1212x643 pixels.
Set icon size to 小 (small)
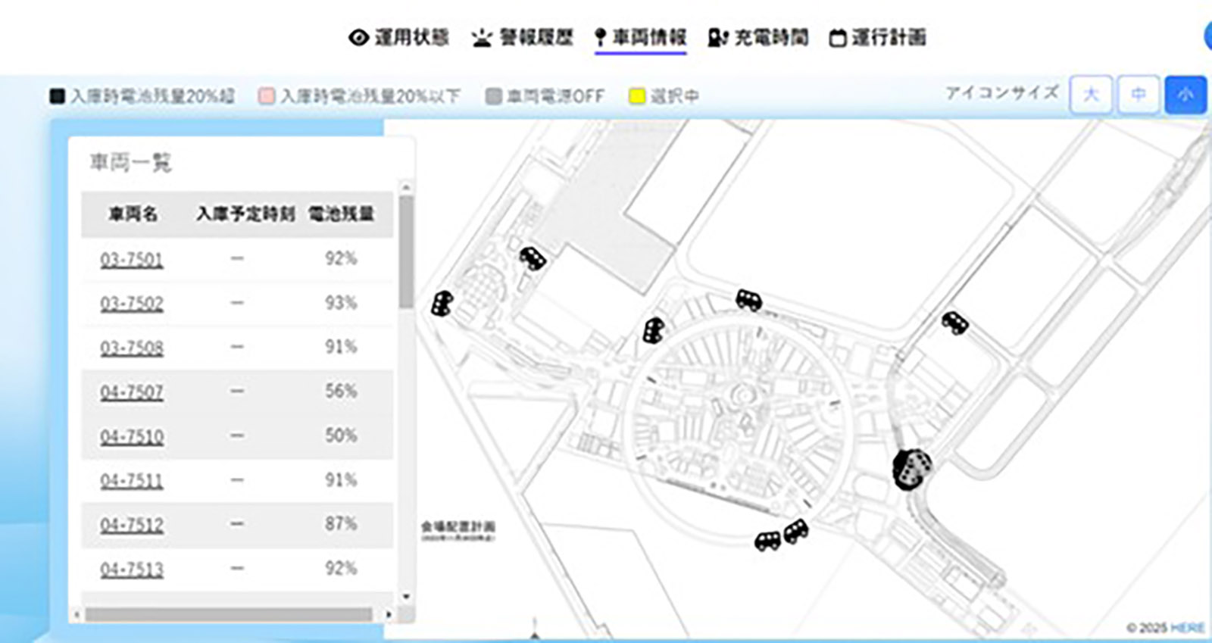click(1185, 95)
